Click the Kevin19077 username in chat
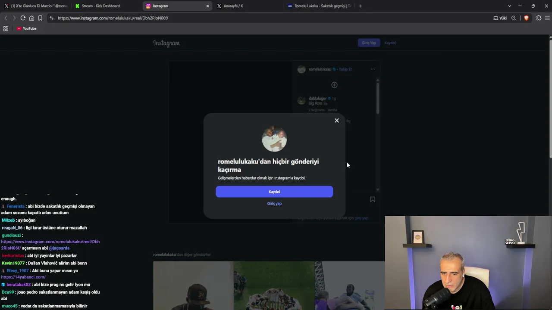Viewport: 552px width, 310px height. pyautogui.click(x=13, y=263)
